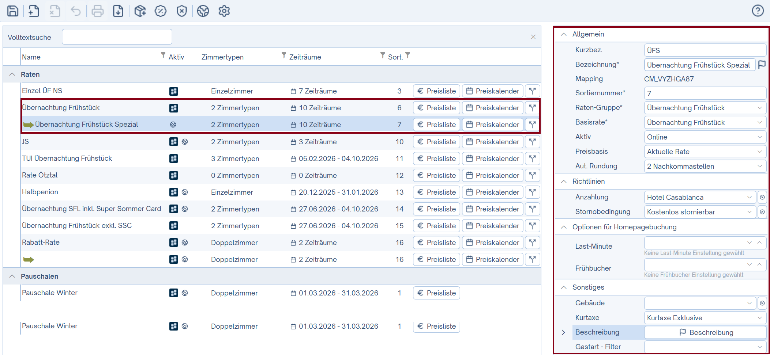This screenshot has width=770, height=355.
Task: Open the Raten-Gruppe dropdown
Action: [x=705, y=108]
